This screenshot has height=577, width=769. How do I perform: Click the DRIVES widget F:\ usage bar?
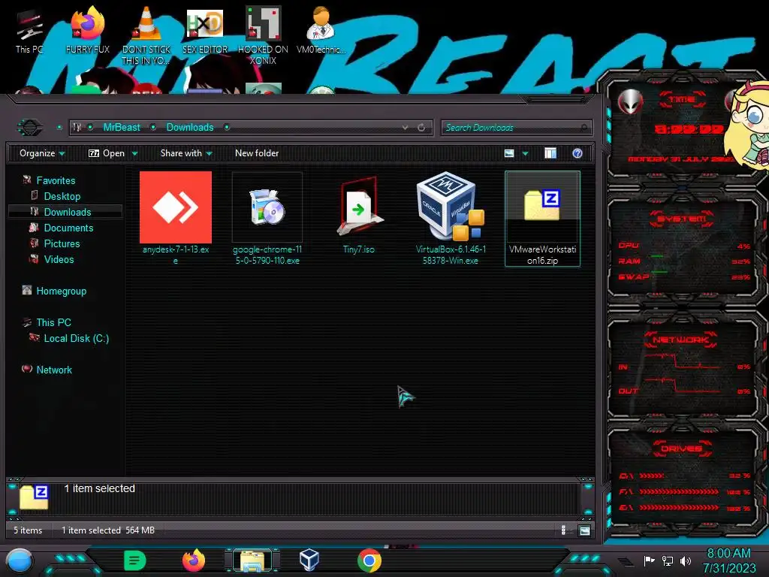click(x=679, y=491)
